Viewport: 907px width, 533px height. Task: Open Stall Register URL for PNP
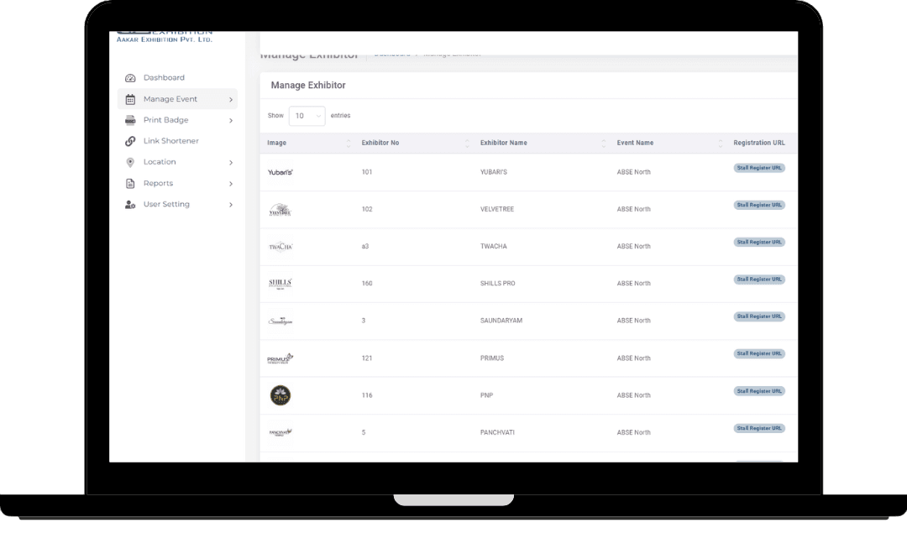click(x=759, y=391)
